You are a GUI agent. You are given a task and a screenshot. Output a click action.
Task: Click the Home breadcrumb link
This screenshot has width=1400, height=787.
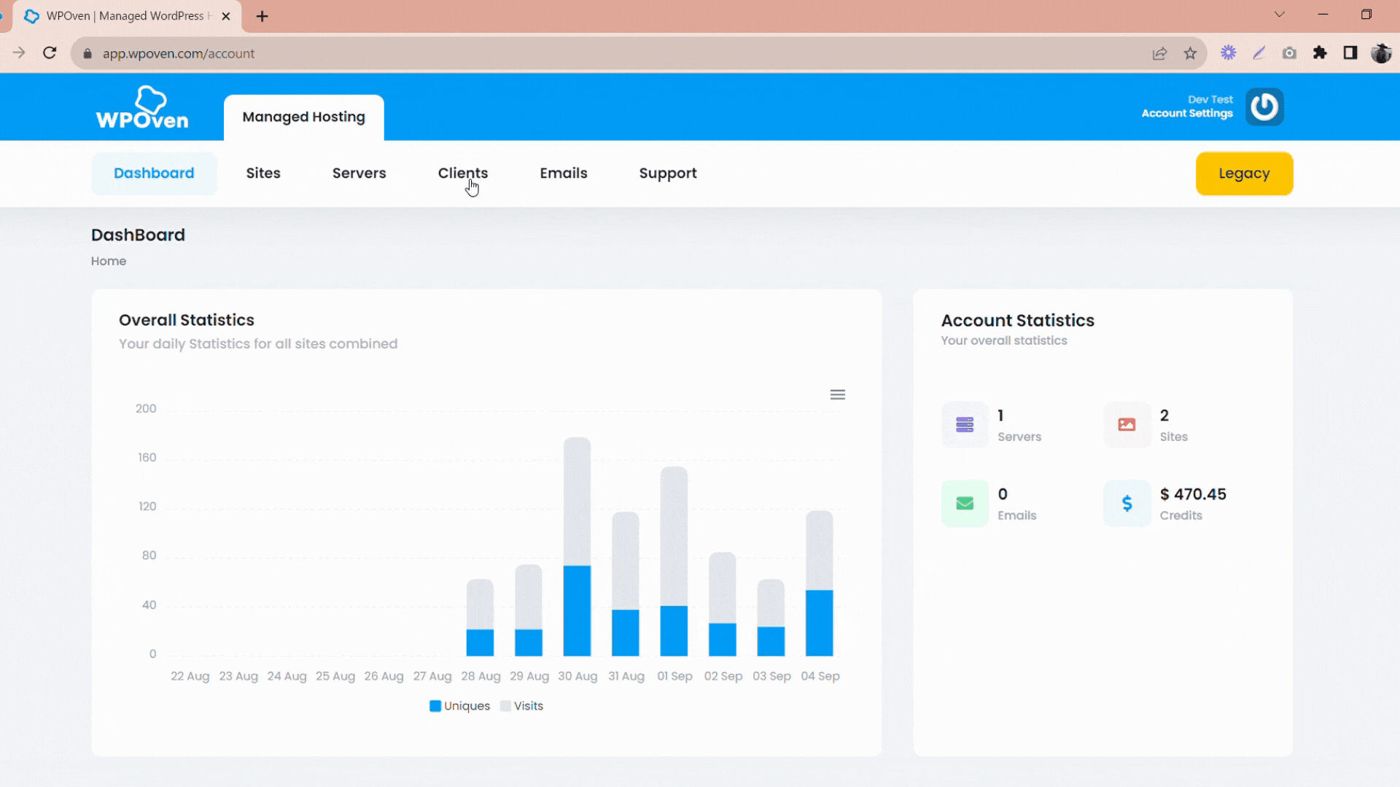click(x=109, y=261)
